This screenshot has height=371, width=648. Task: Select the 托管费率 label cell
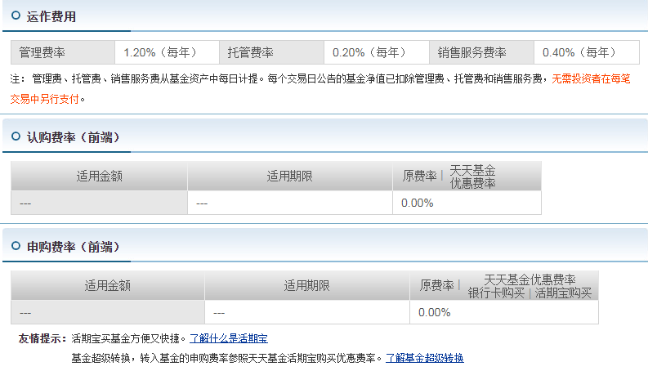coord(271,52)
